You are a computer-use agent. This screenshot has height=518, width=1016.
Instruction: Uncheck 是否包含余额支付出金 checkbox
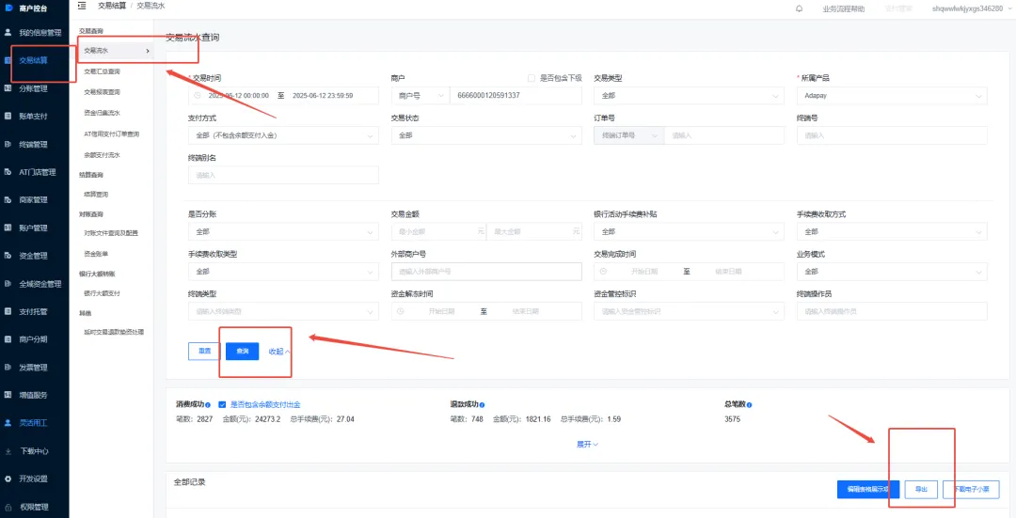click(222, 405)
